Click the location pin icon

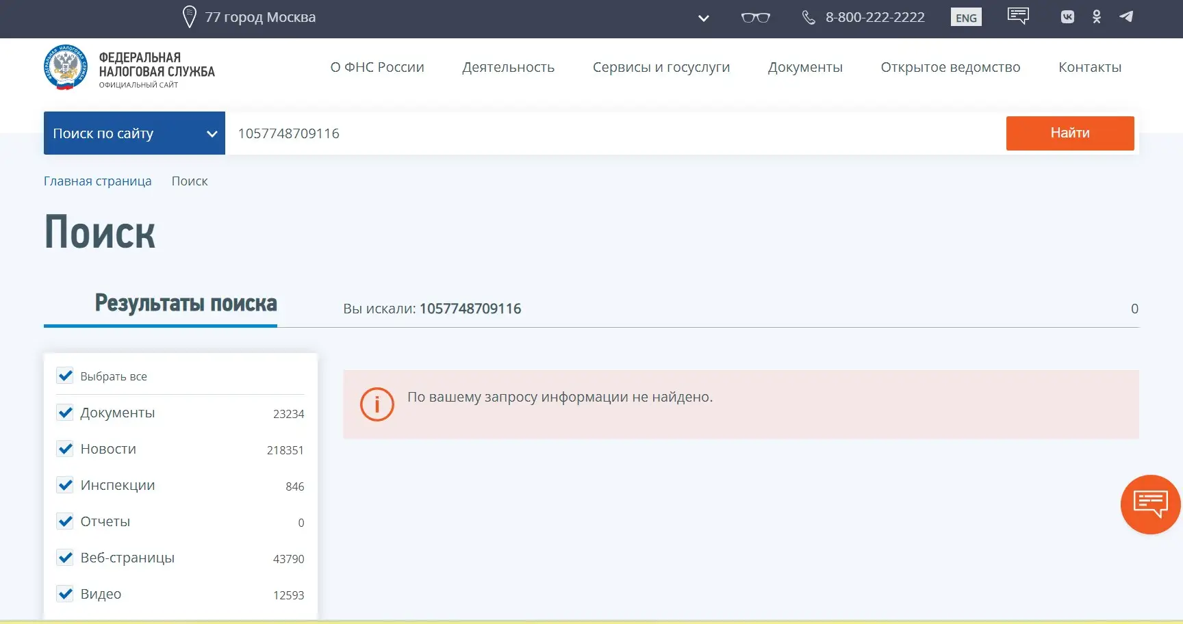click(190, 17)
